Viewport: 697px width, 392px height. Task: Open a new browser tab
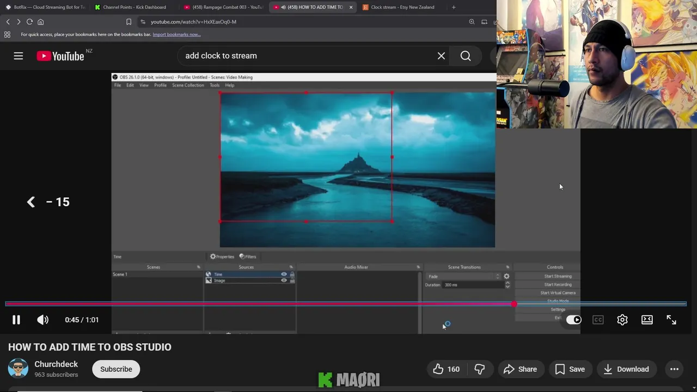coord(454,7)
